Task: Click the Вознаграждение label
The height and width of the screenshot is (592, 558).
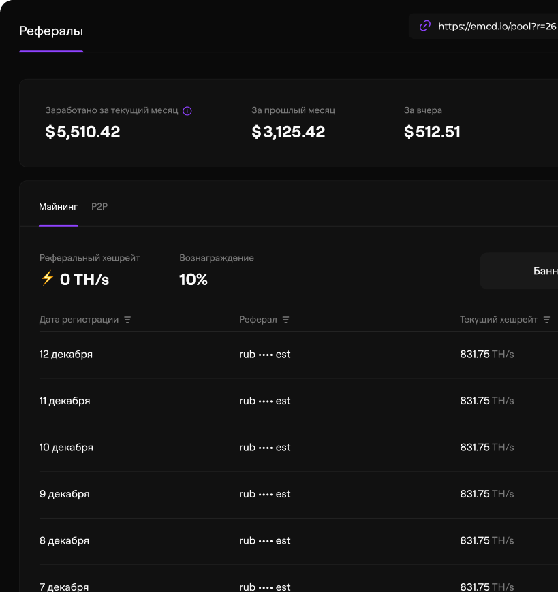Action: [217, 258]
